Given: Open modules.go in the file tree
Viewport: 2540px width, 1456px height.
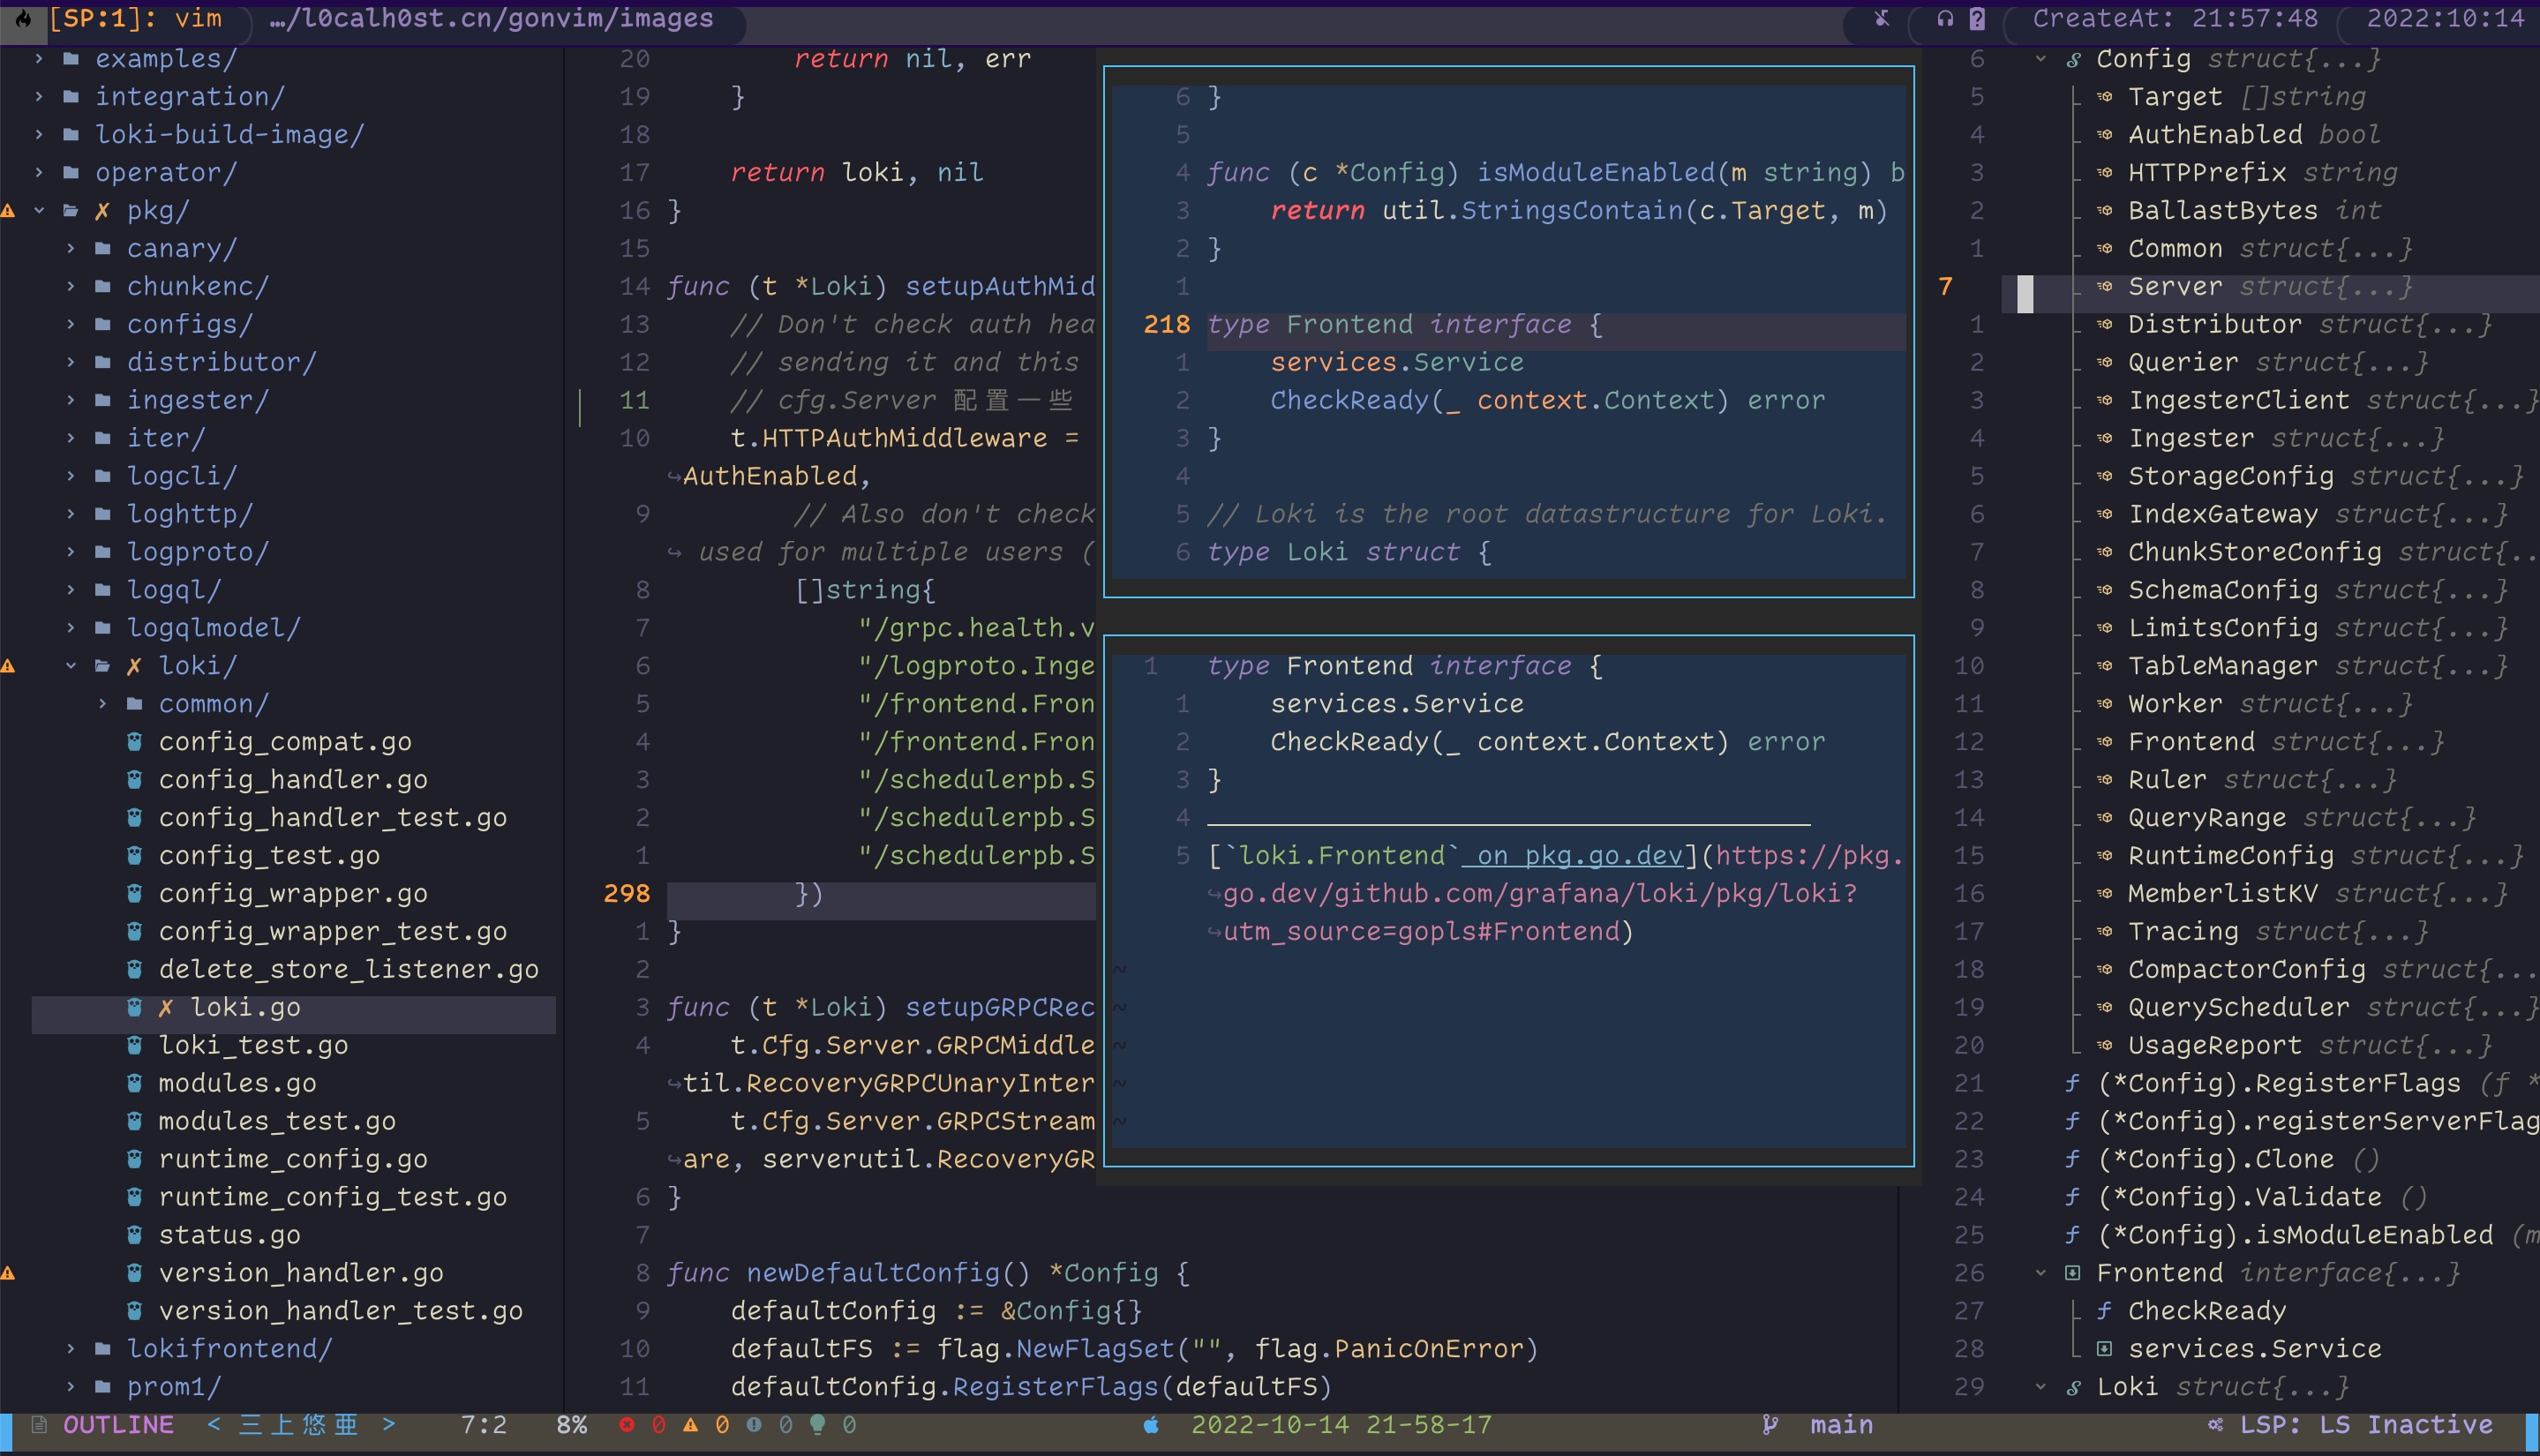Looking at the screenshot, I should click(x=237, y=1083).
